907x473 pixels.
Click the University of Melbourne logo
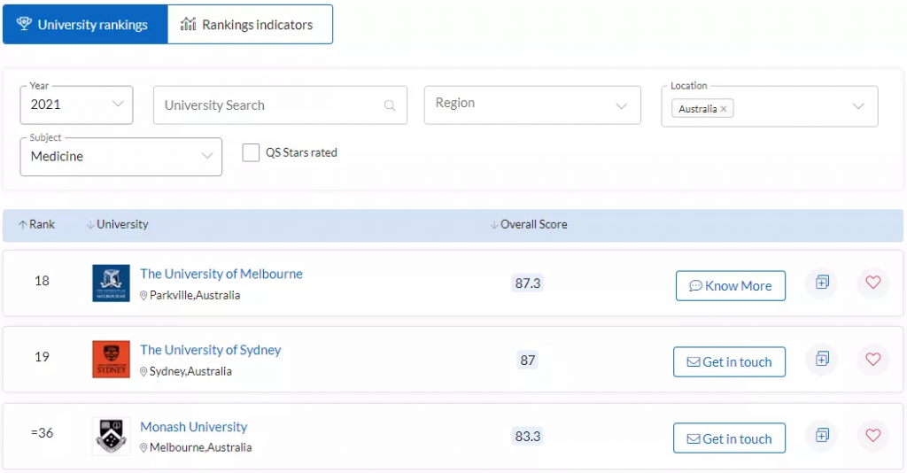tap(111, 283)
